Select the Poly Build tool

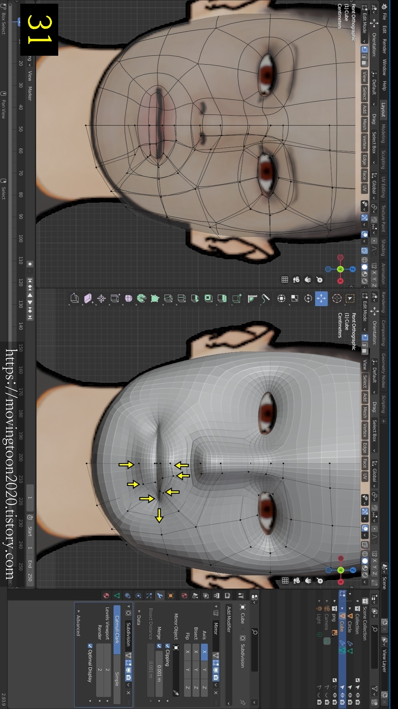[x=155, y=298]
